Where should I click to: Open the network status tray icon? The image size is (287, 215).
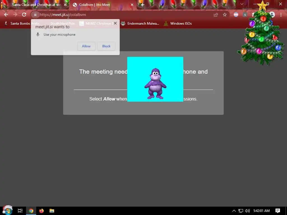[241, 211]
